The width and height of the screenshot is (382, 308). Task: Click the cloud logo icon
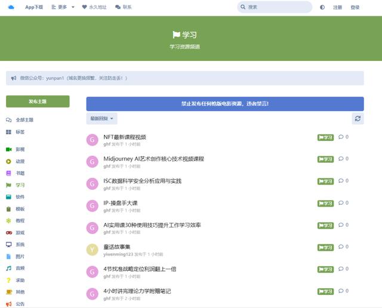[x=11, y=7]
